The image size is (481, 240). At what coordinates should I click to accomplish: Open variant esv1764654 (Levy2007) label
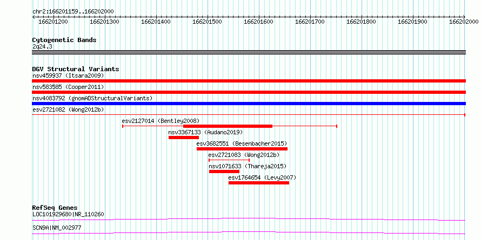[262, 177]
